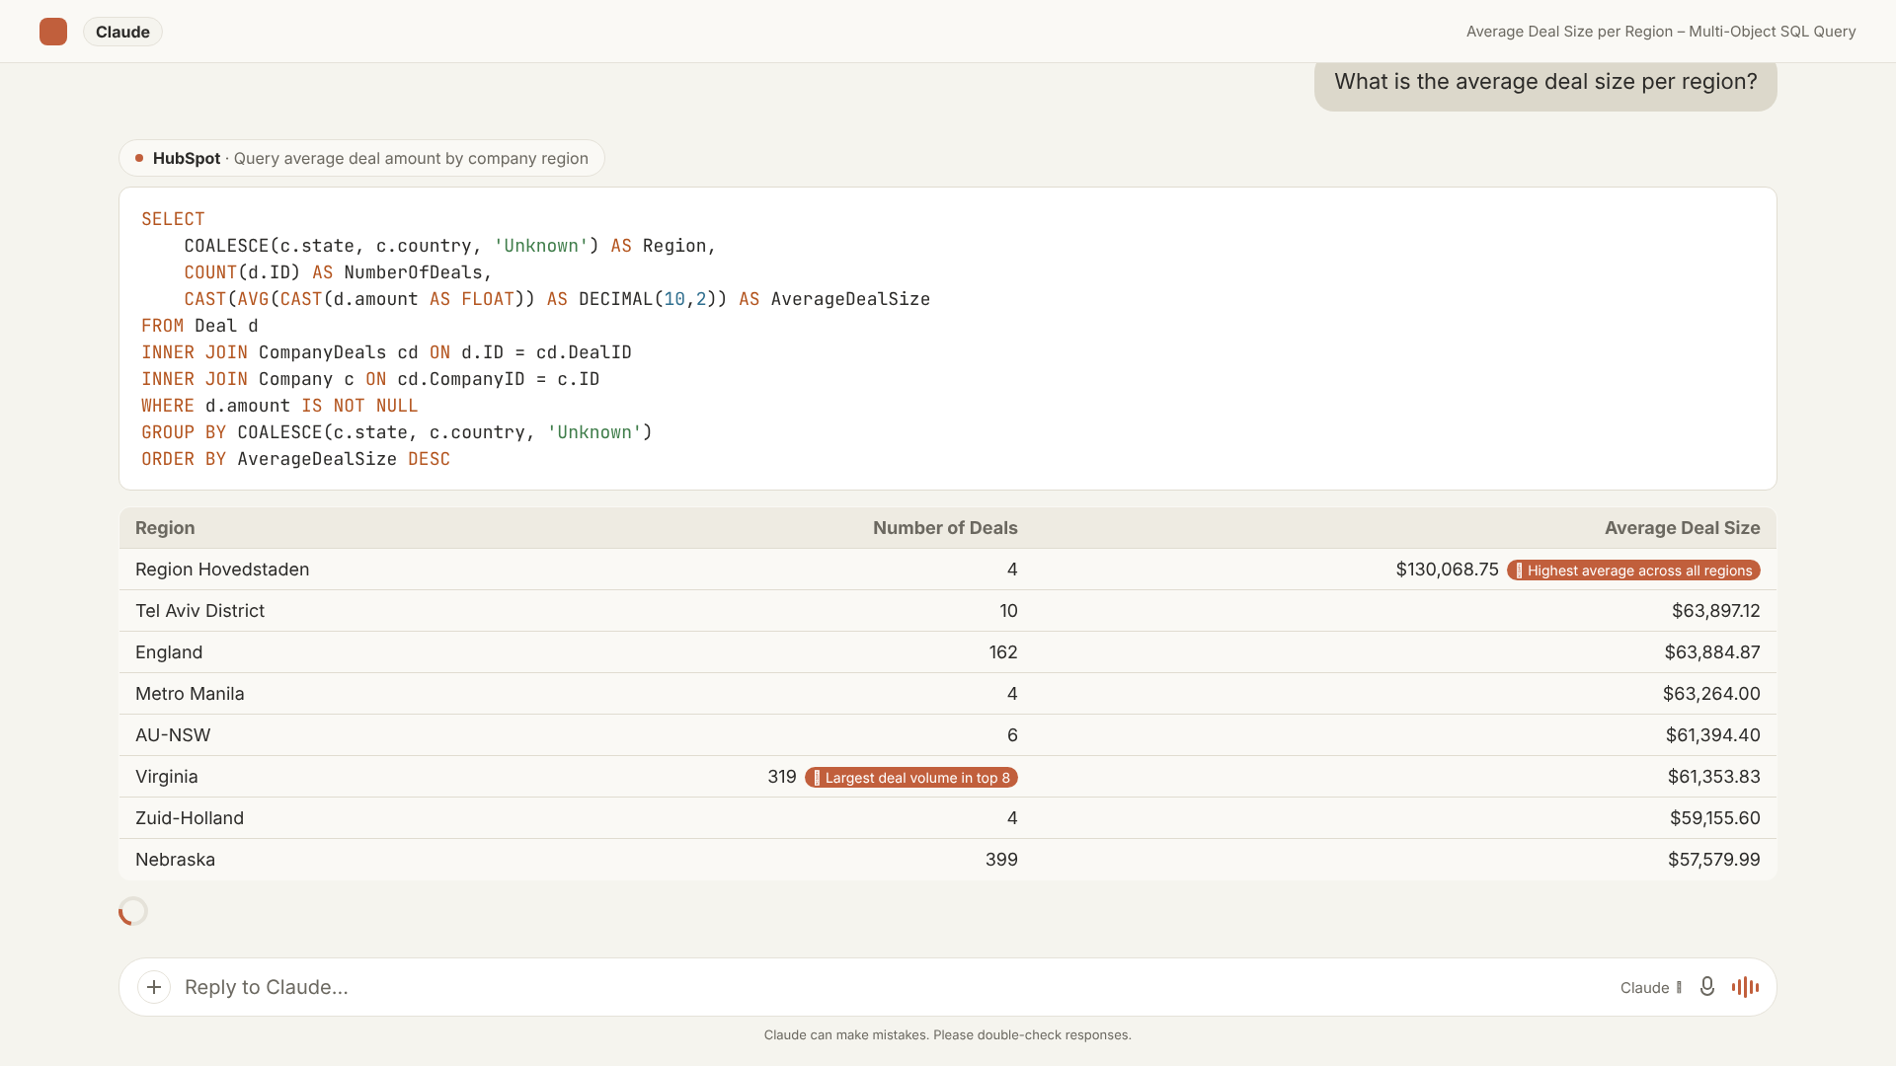Viewport: 1896px width, 1066px height.
Task: Click the 319 deals count for Virginia
Action: 782,777
